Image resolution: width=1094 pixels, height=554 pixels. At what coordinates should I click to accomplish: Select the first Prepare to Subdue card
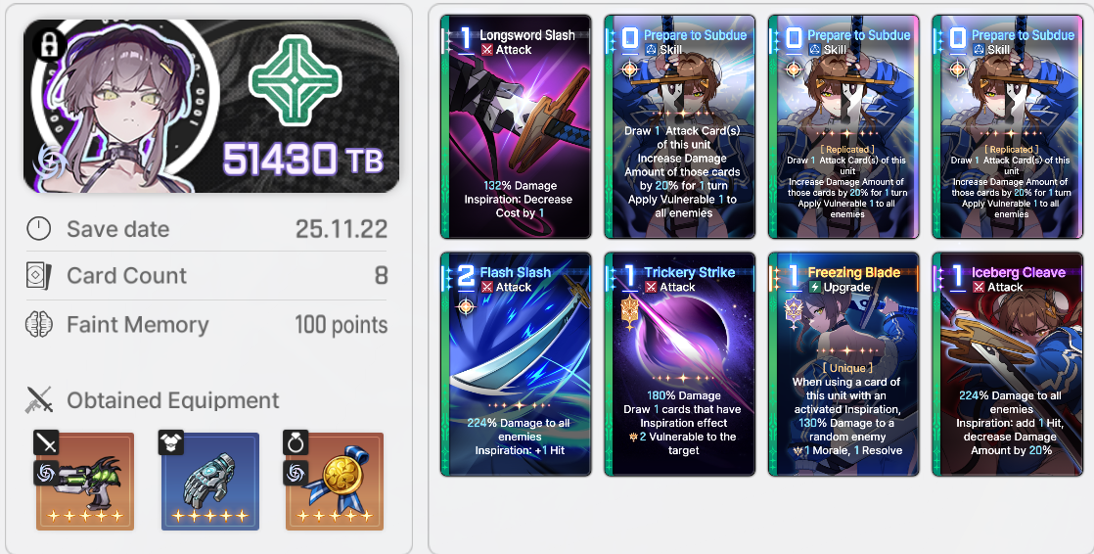click(679, 127)
